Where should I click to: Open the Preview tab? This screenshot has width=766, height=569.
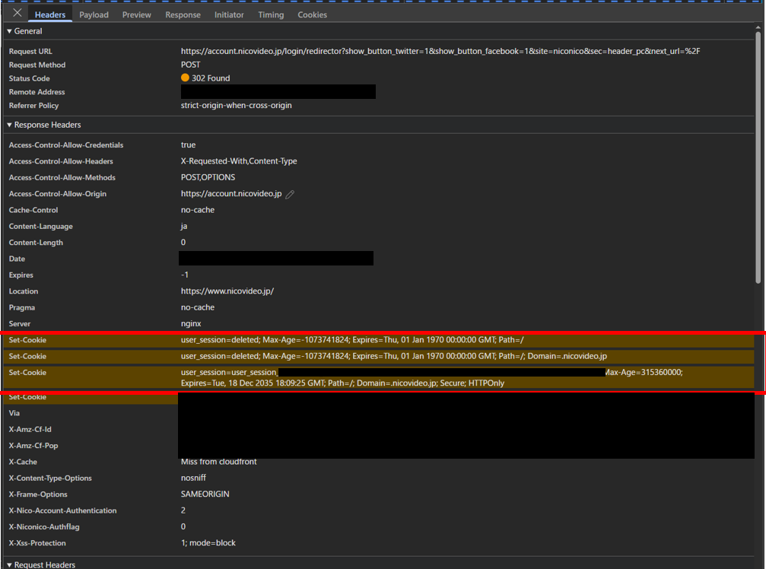click(137, 14)
